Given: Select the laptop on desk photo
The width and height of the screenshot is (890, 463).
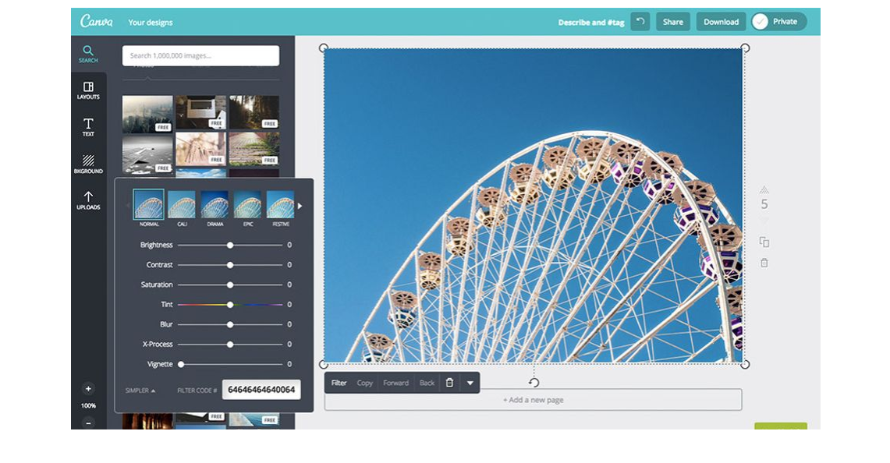Looking at the screenshot, I should tap(200, 111).
